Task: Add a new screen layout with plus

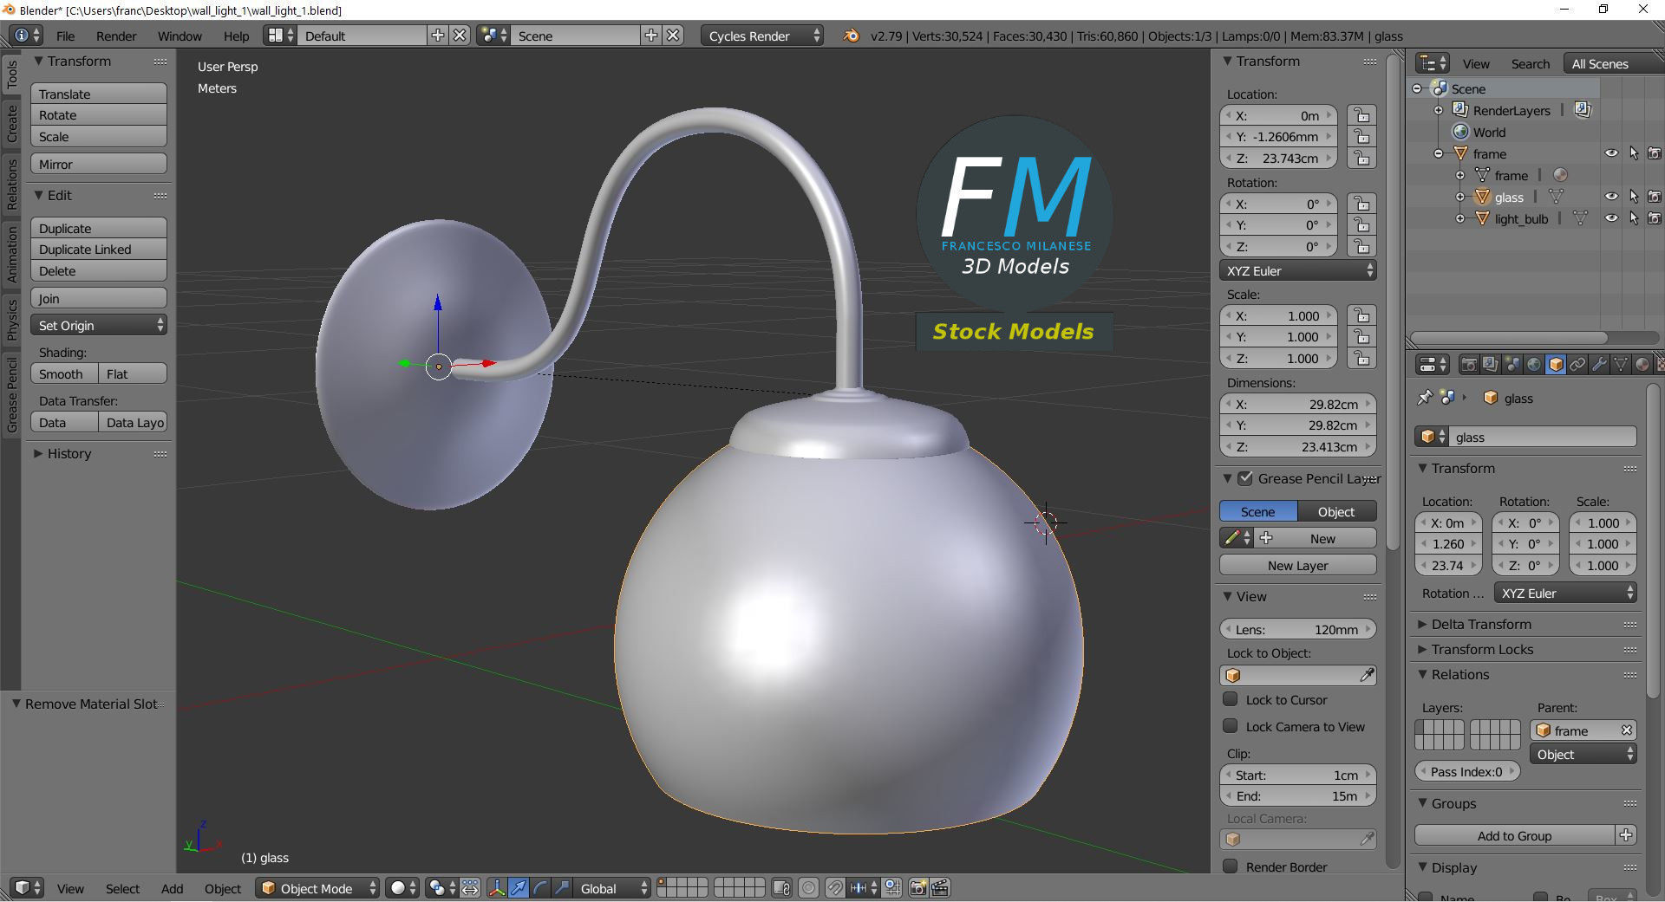Action: pyautogui.click(x=438, y=36)
